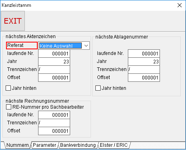Click the nächstes Aktenzeichen group title
Image resolution: width=186 pixels, height=150 pixels.
click(30, 36)
